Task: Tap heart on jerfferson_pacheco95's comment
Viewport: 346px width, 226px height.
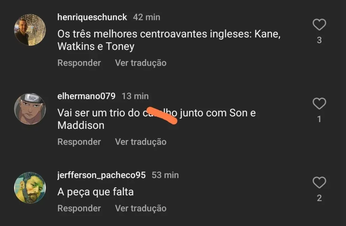Action: tap(319, 182)
